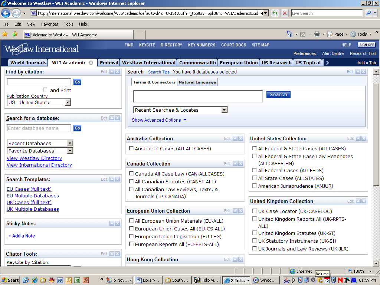Close the main Search panel
The image size is (380, 285).
point(363,72)
